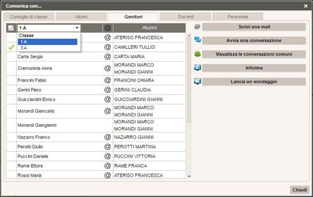The height and width of the screenshot is (197, 313).
Task: Check the selection box for Carta Sergio
Action: pos(11,56)
